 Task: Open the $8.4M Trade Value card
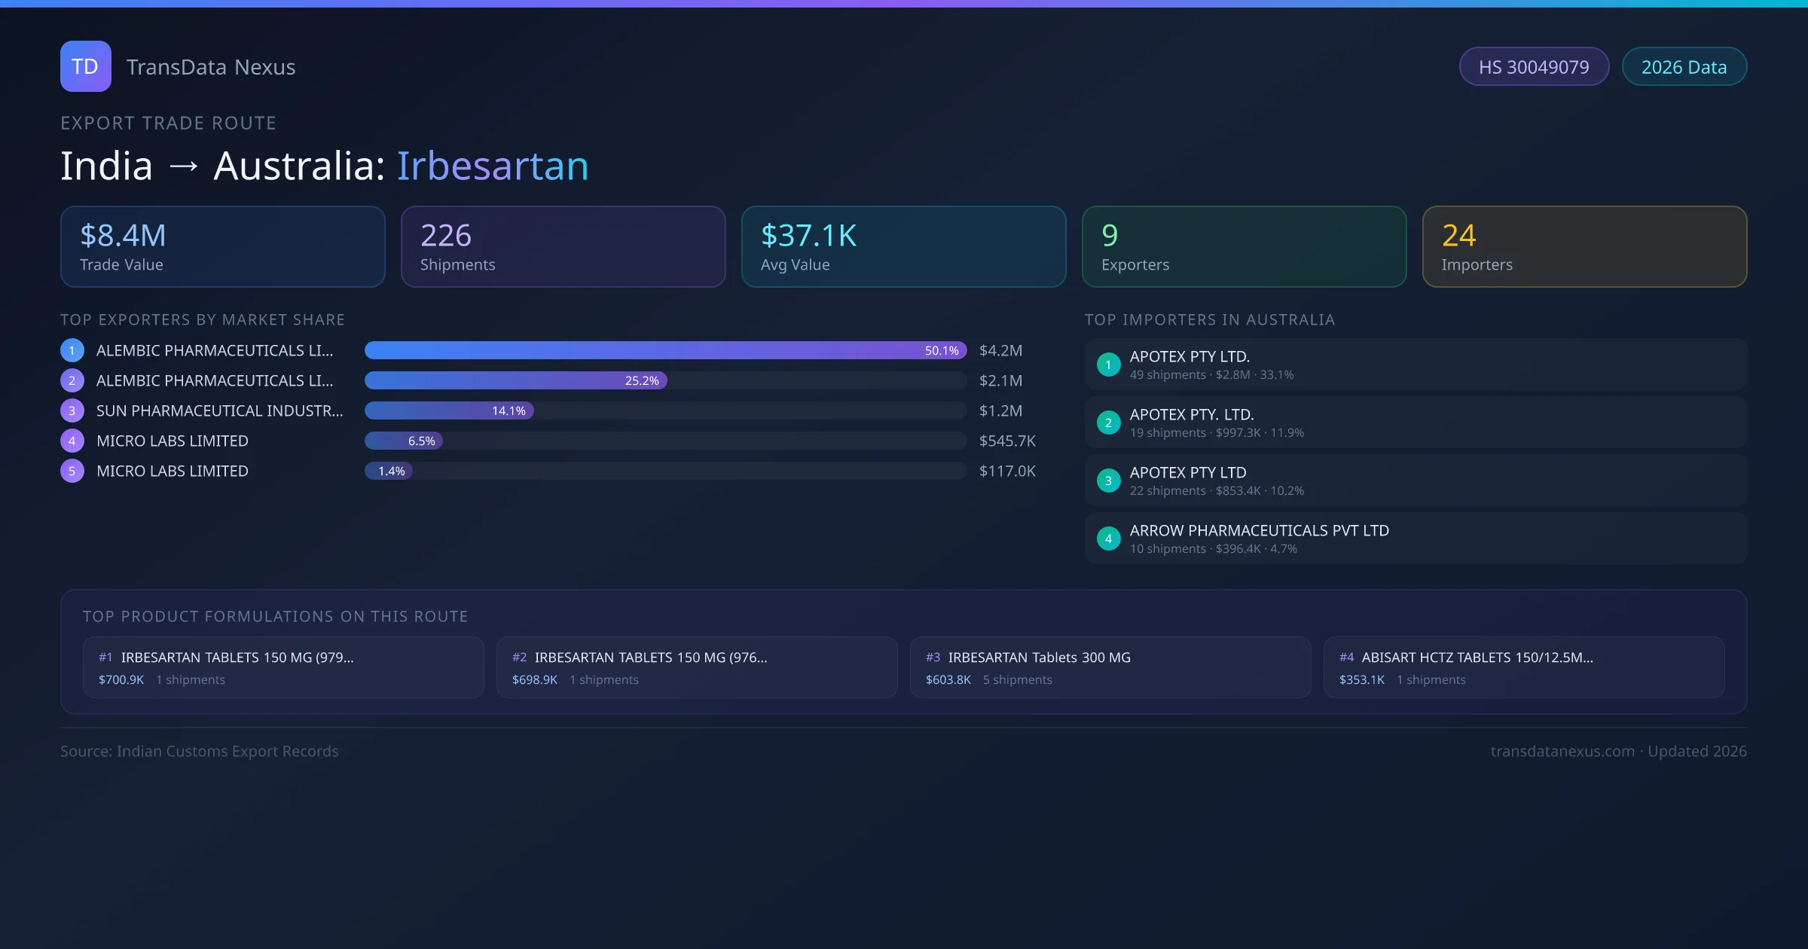[222, 247]
